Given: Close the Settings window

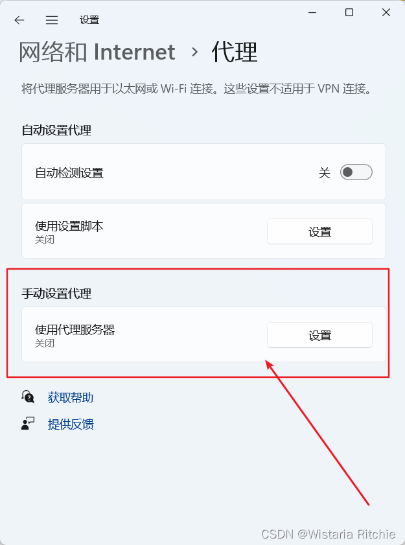Looking at the screenshot, I should click(x=386, y=12).
